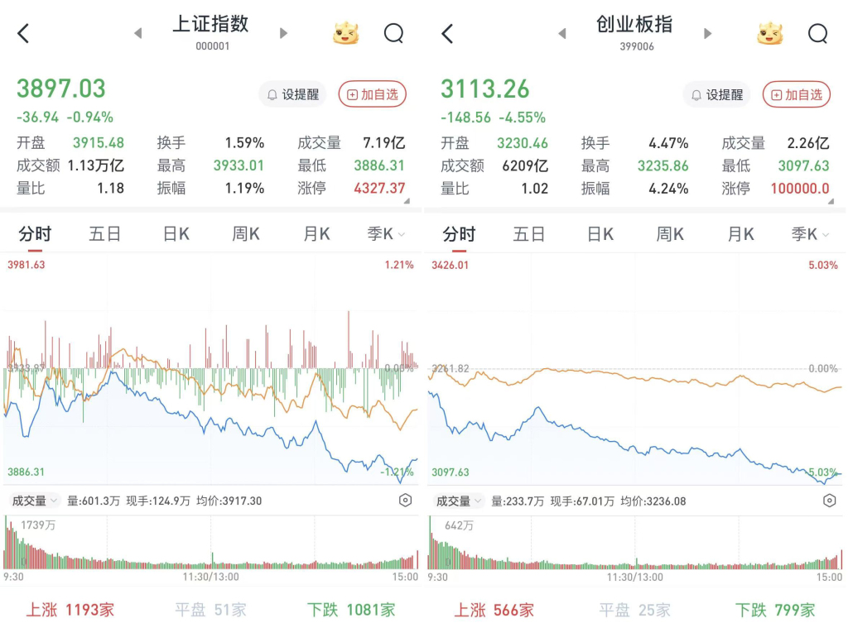Screen dimensions: 848x628
Task: View the 1193 rising stocks under 上涨
Action: coord(70,610)
